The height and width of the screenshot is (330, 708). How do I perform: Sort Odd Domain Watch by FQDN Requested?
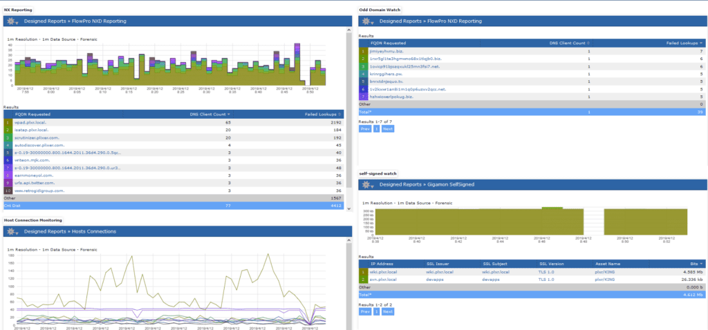tap(388, 43)
